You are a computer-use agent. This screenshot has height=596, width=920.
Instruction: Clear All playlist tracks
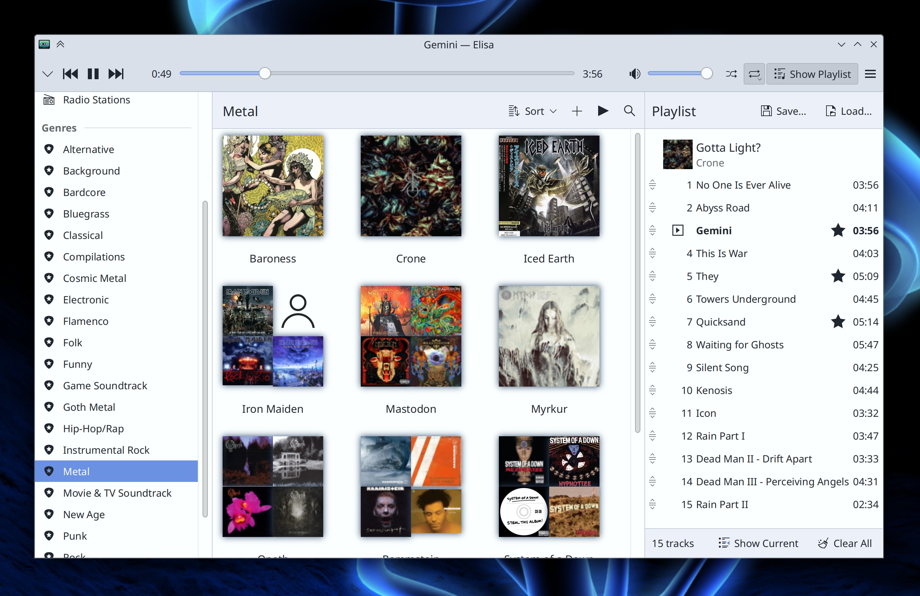coord(845,543)
